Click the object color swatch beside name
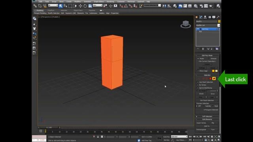This screenshot has height=142, width=253. 219,21
